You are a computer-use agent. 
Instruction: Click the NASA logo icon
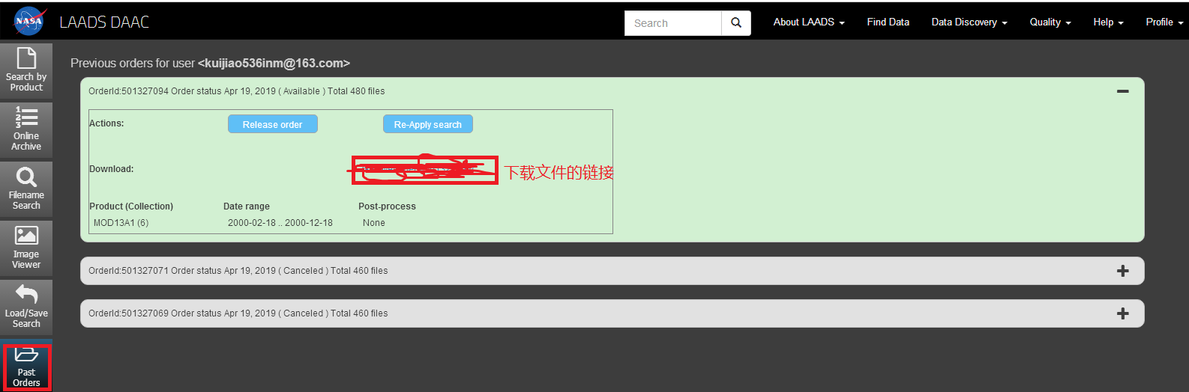(x=29, y=21)
